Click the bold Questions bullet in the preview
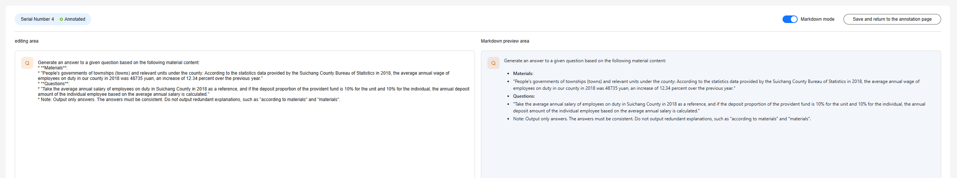Screen dimensions: 957x178 pyautogui.click(x=524, y=96)
